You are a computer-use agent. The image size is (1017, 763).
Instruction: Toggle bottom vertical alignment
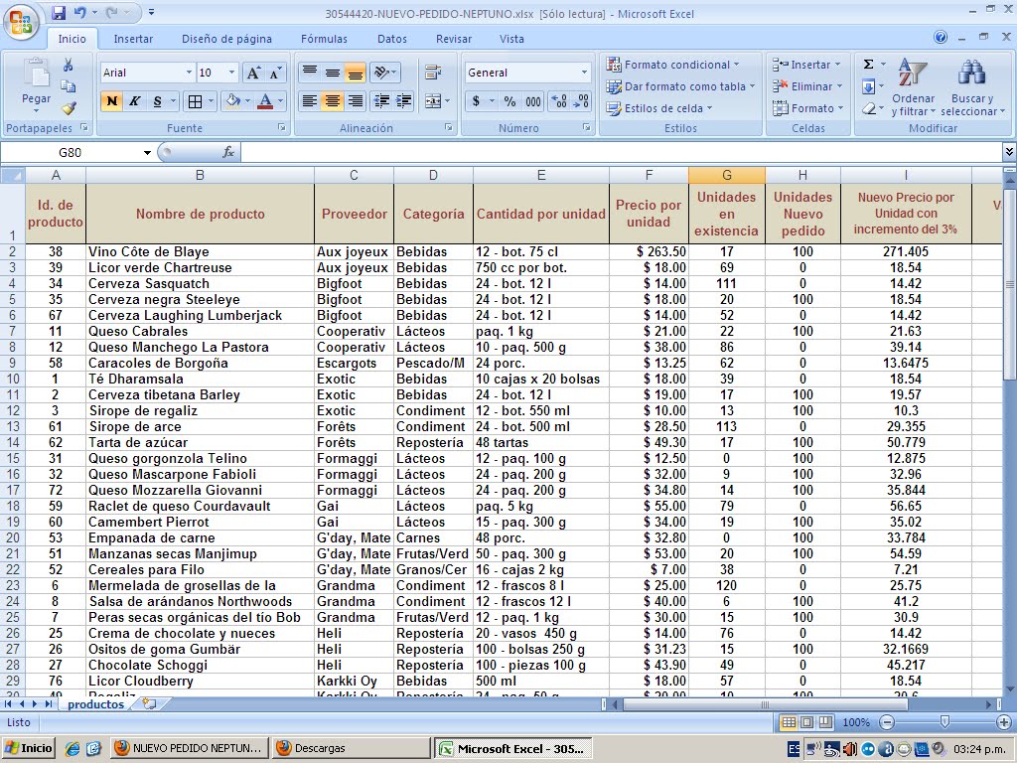[355, 72]
